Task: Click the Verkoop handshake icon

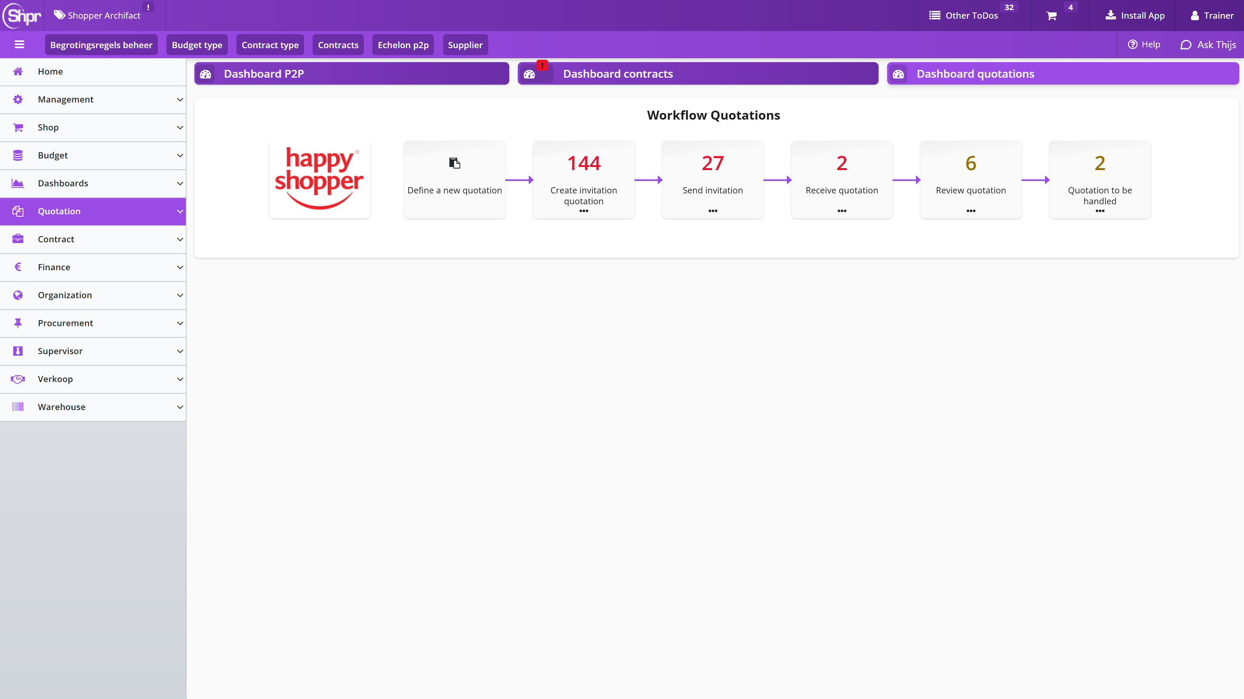Action: [x=18, y=379]
